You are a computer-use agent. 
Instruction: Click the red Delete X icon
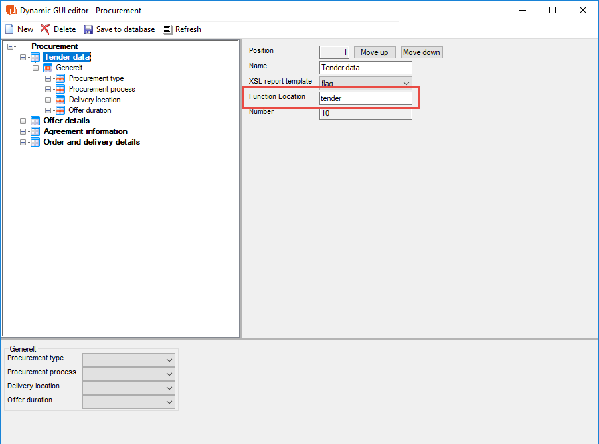point(45,29)
